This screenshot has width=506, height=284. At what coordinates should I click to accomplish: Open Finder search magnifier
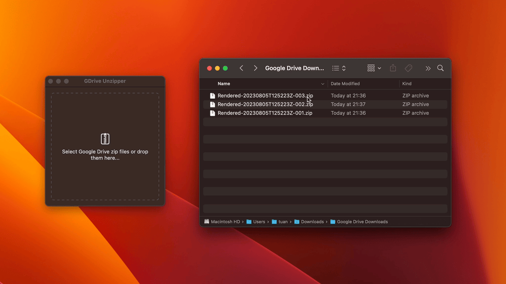tap(440, 68)
